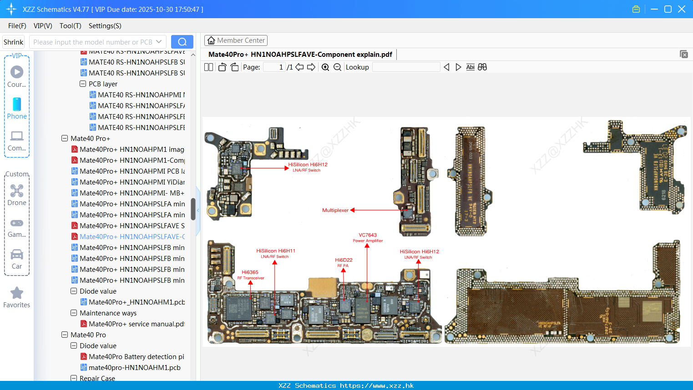Open the Courses sidebar section
Screen dimensions: 693x390
(17, 76)
